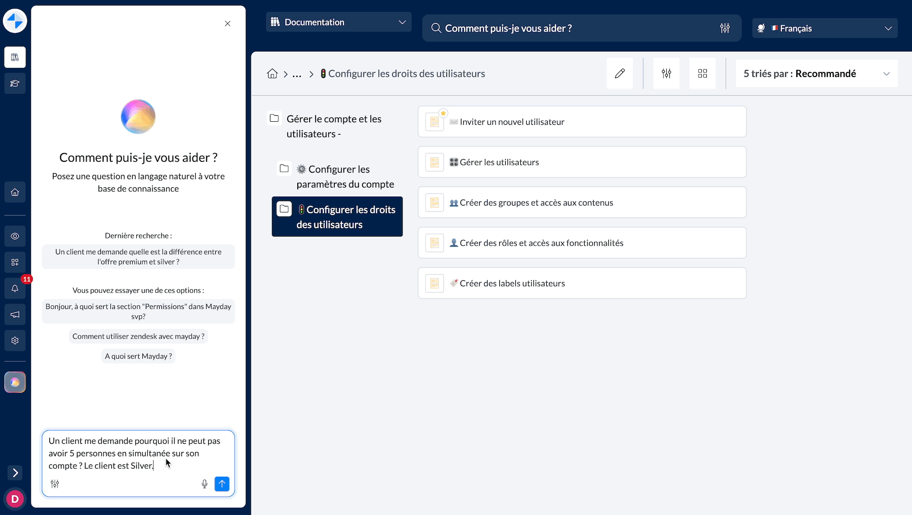Open the notifications bell icon
The width and height of the screenshot is (912, 515).
15,288
